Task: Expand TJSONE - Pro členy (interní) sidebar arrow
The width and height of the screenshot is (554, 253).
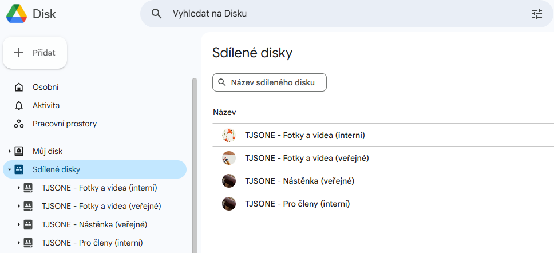Action: point(19,243)
